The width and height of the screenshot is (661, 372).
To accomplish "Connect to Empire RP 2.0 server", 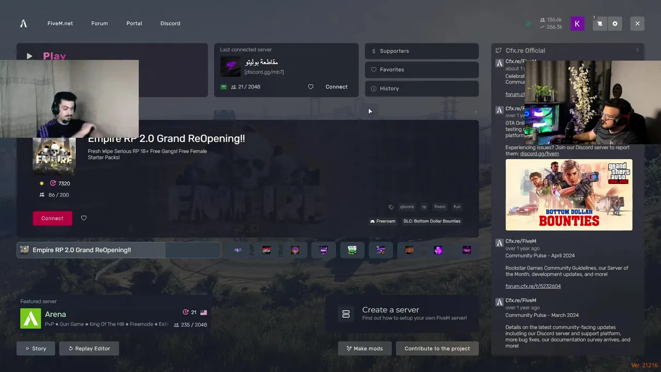I will 53,219.
